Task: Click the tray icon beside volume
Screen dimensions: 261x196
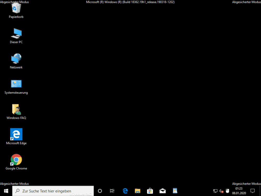Action: (x=227, y=191)
